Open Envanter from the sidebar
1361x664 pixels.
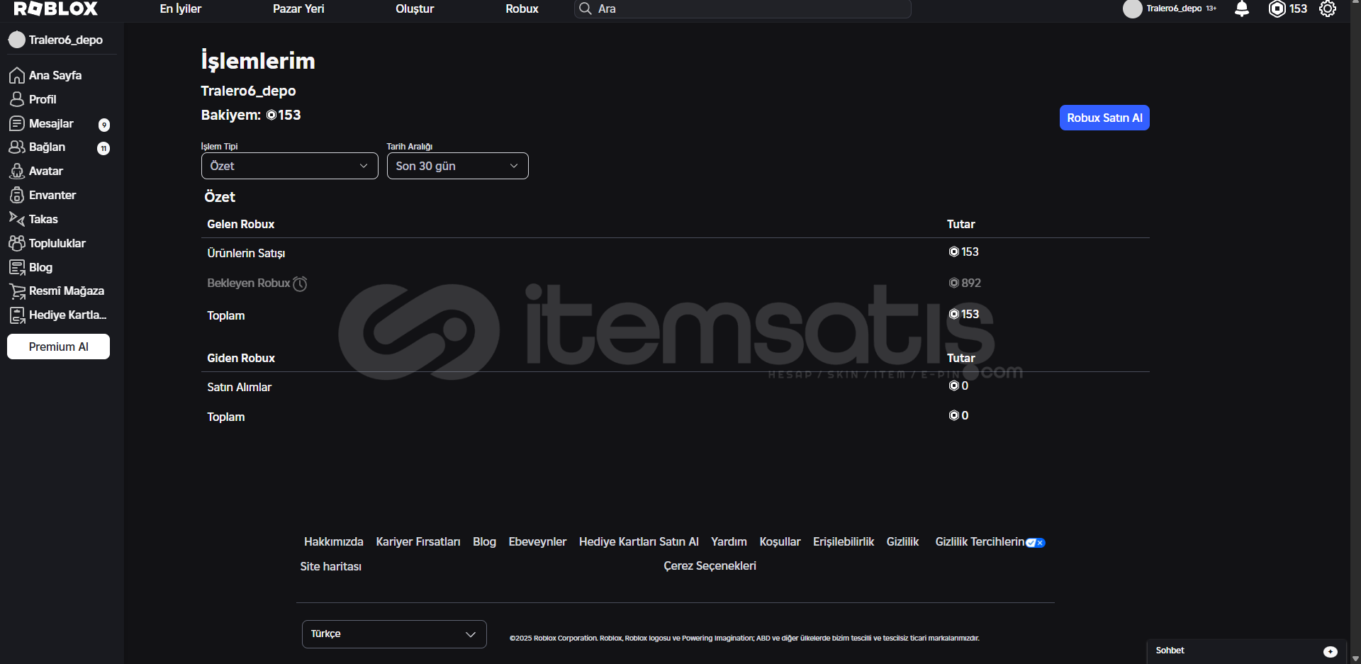[52, 195]
